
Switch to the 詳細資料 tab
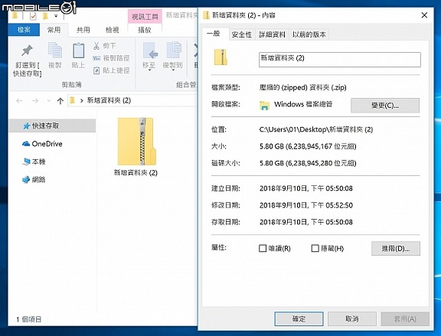272,34
